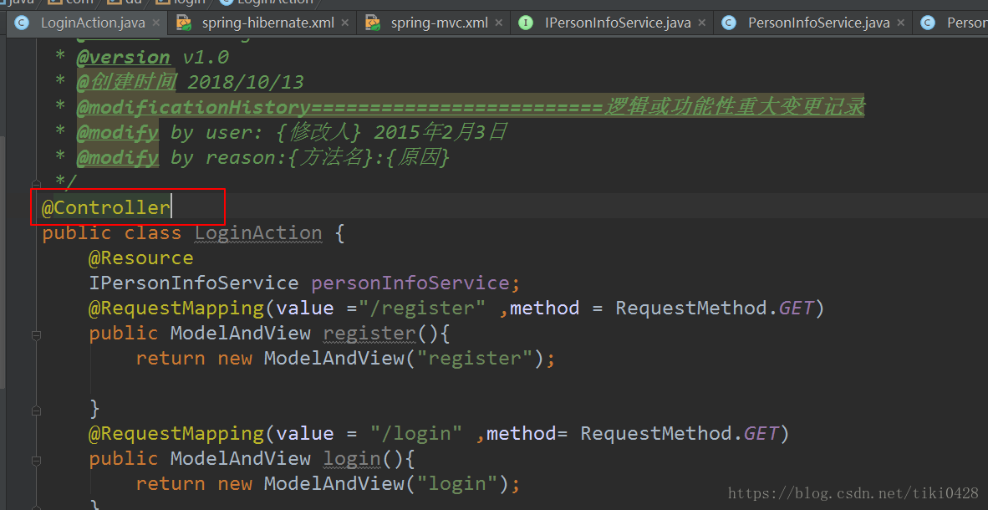Collapse the login() method using its gutter arrow
The image size is (988, 510).
[x=36, y=460]
